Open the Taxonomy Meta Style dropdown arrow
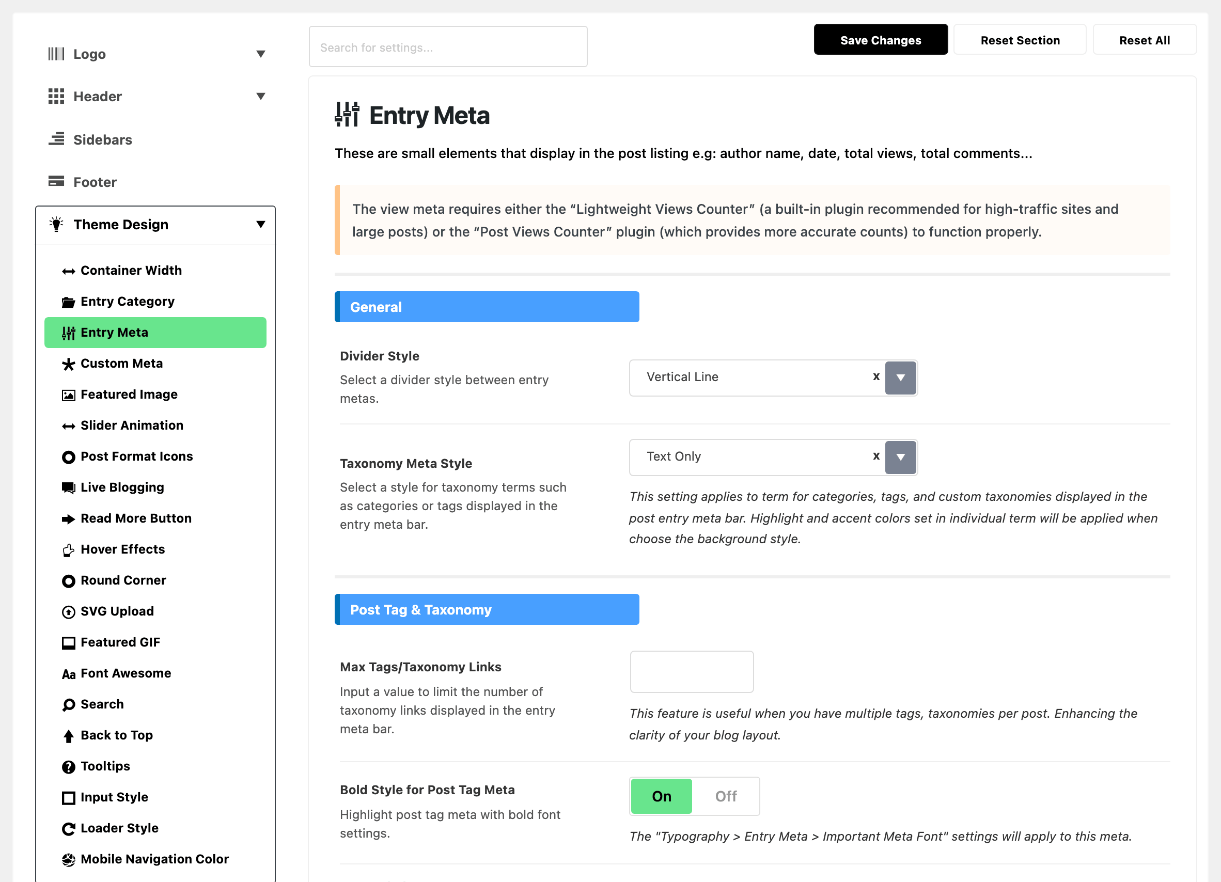This screenshot has height=882, width=1221. coord(900,458)
